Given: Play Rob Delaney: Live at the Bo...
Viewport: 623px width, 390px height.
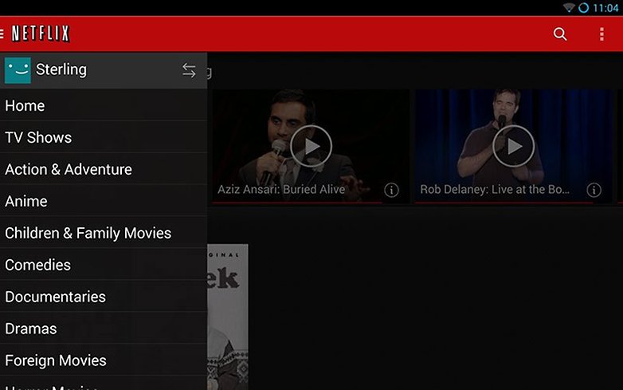Looking at the screenshot, I should click(x=513, y=146).
